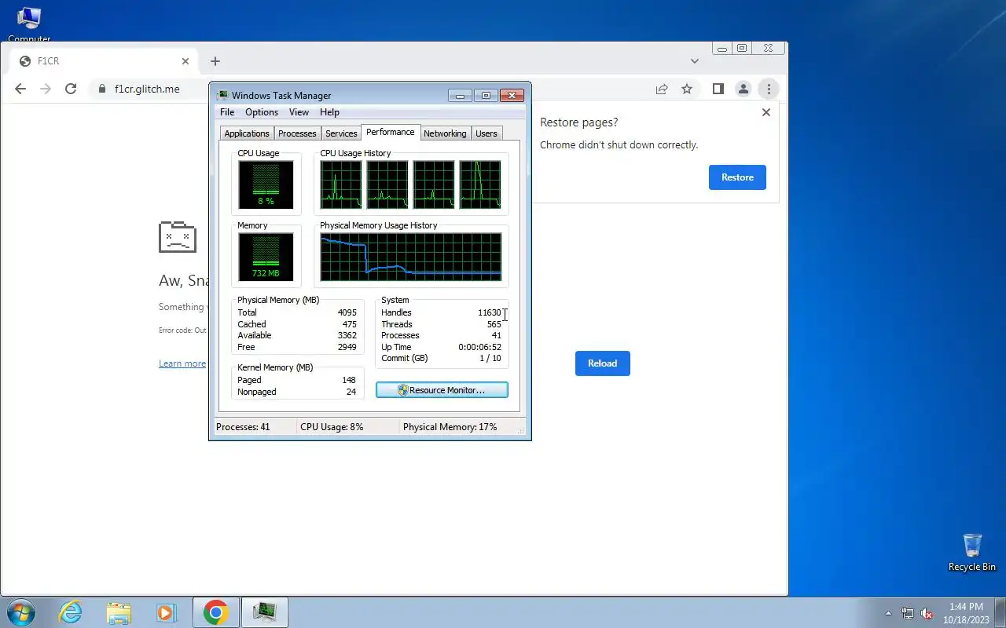
Task: Open Resource Monitor
Action: [442, 390]
